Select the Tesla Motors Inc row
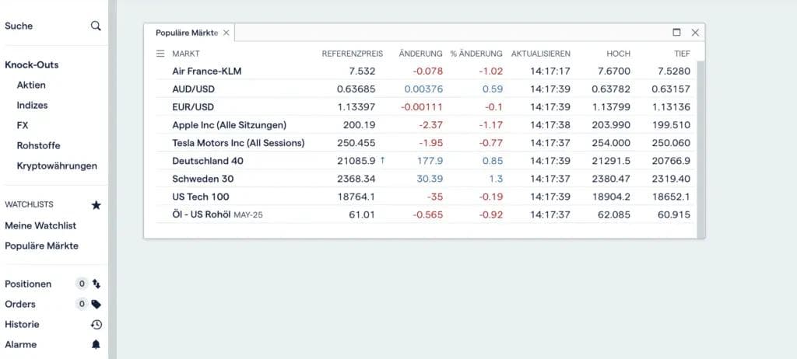The image size is (797, 359). (238, 143)
